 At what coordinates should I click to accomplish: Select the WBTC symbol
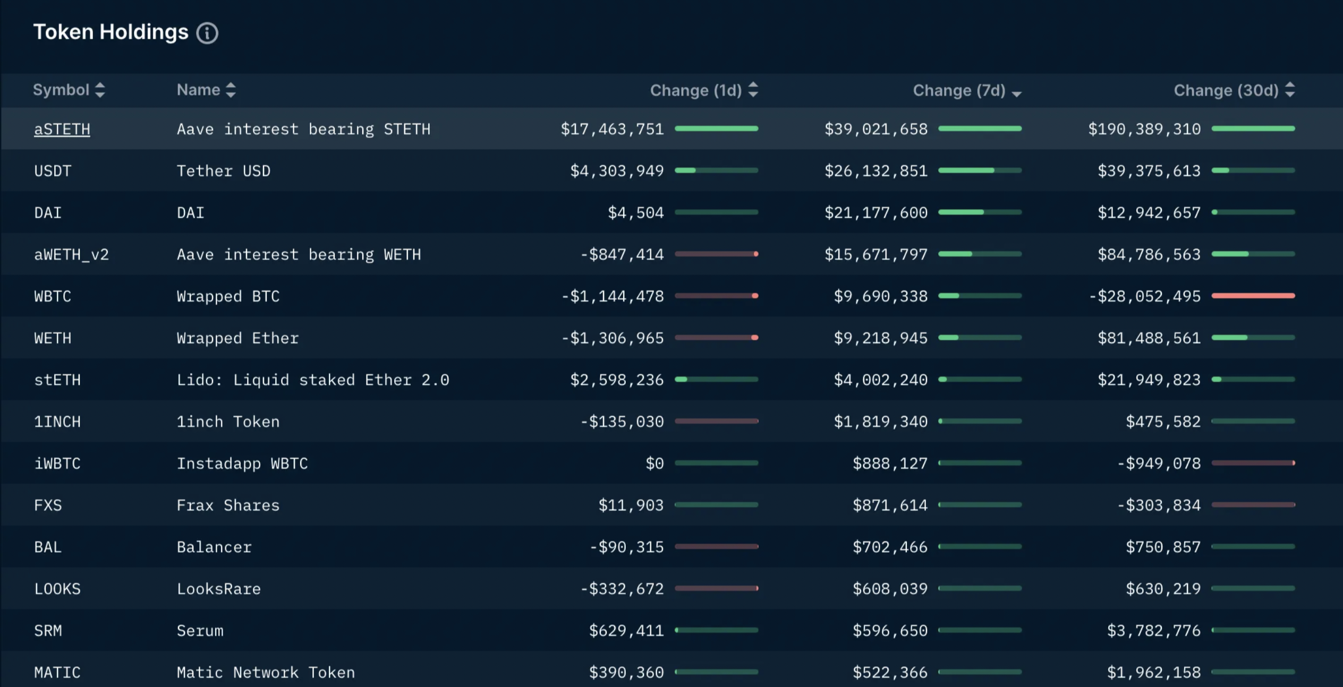click(x=53, y=296)
